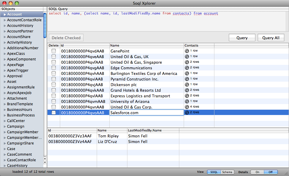The width and height of the screenshot is (289, 176).
Task: Open contacts magnifier for United Oil & Gas, Singapore
Action: pyautogui.click(x=187, y=62)
